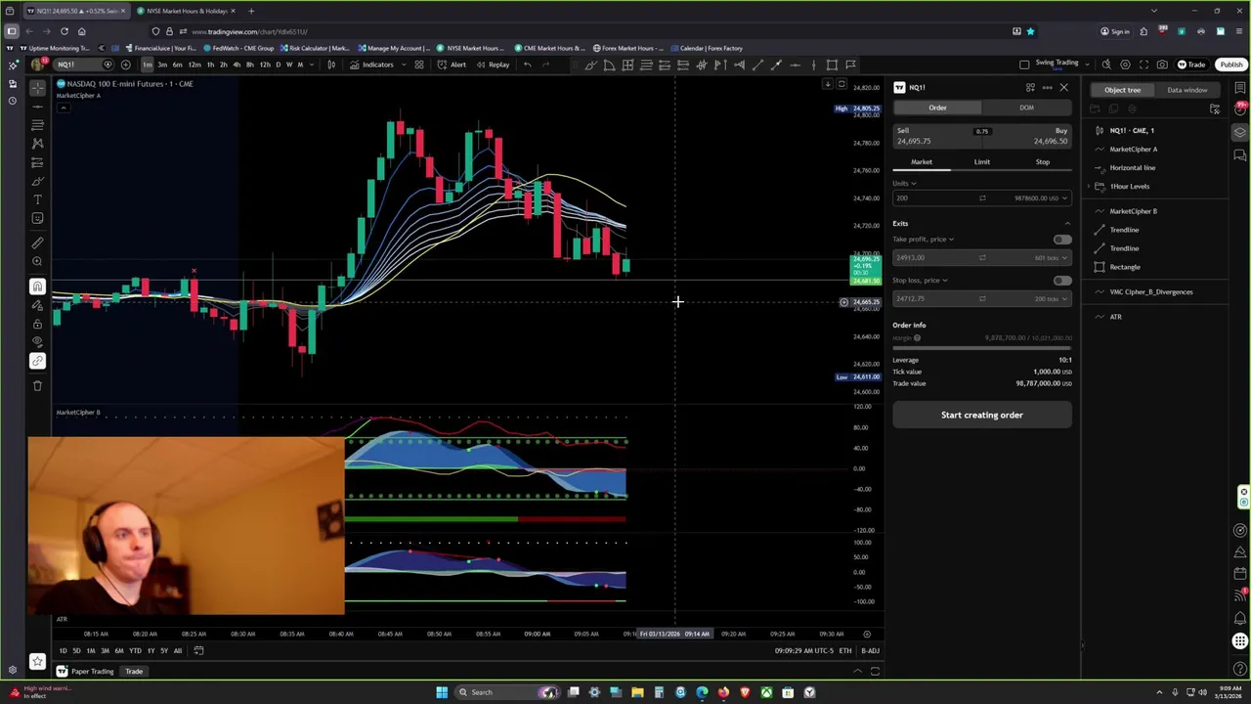1251x704 pixels.
Task: Start bar Replay mode
Action: coord(493,65)
